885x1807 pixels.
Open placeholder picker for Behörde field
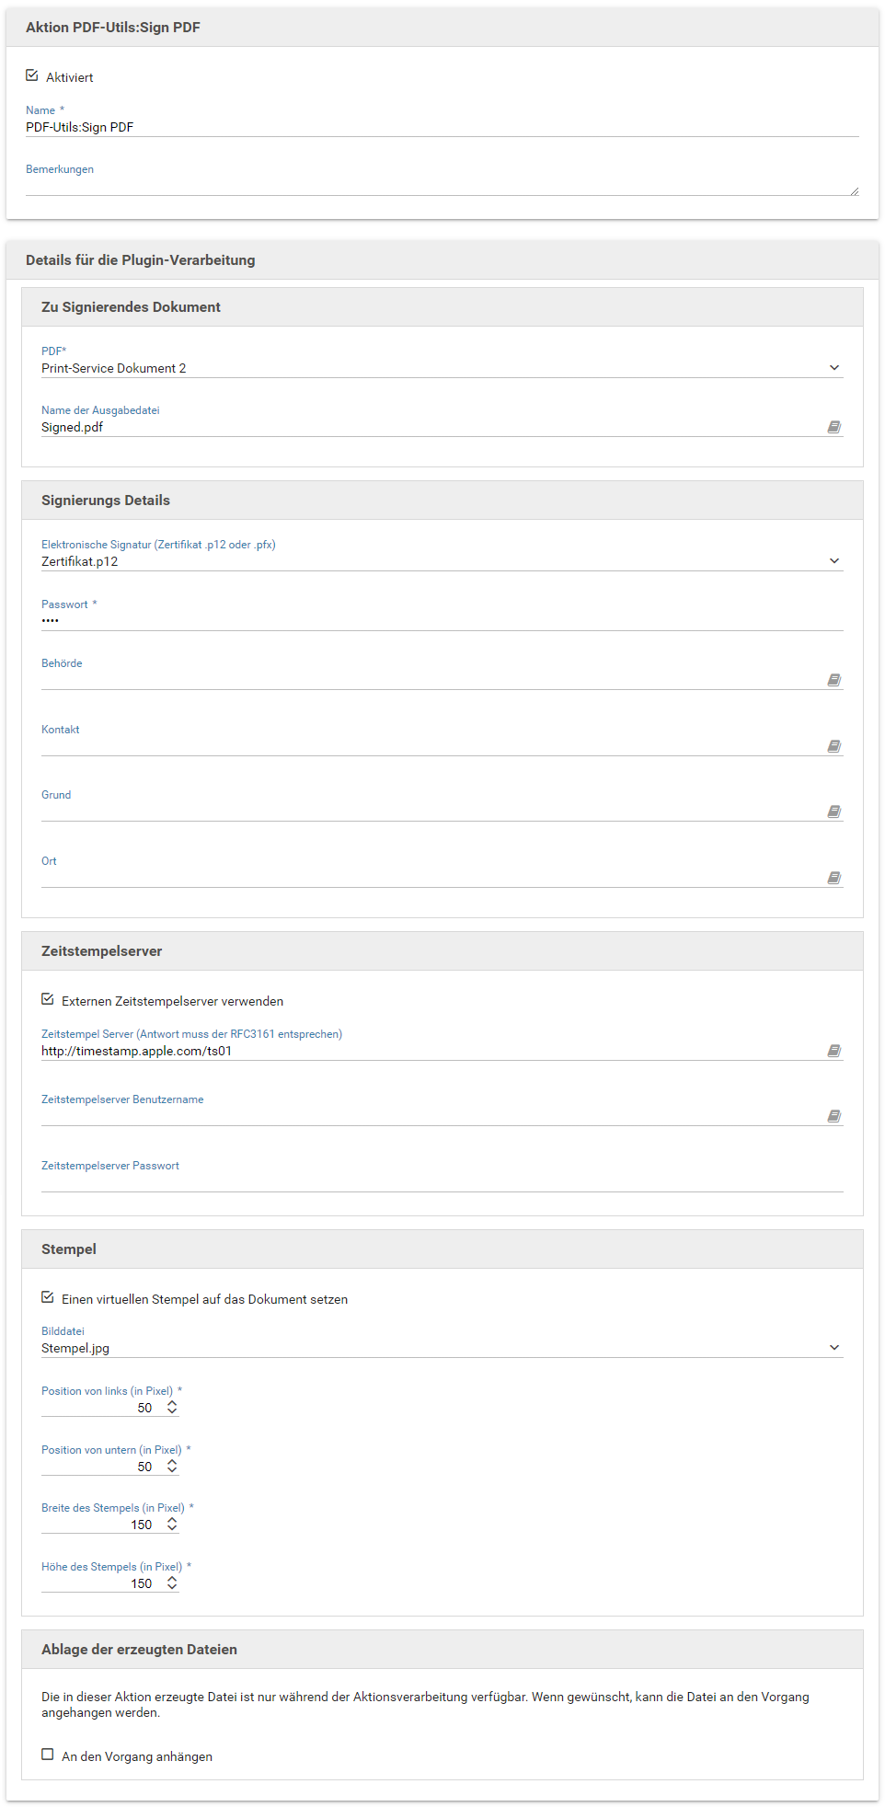click(x=833, y=680)
